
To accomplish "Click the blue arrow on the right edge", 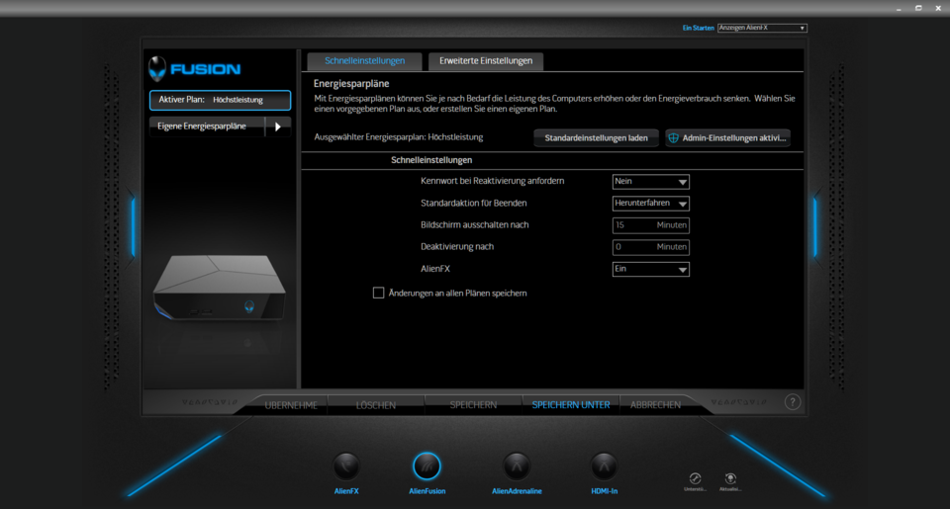I will click(815, 227).
